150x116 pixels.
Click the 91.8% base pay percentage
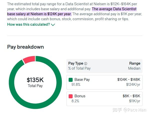point(76,85)
